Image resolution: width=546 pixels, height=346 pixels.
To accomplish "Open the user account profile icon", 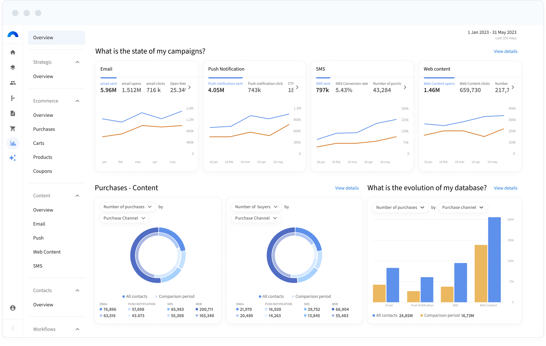I will [x=13, y=308].
